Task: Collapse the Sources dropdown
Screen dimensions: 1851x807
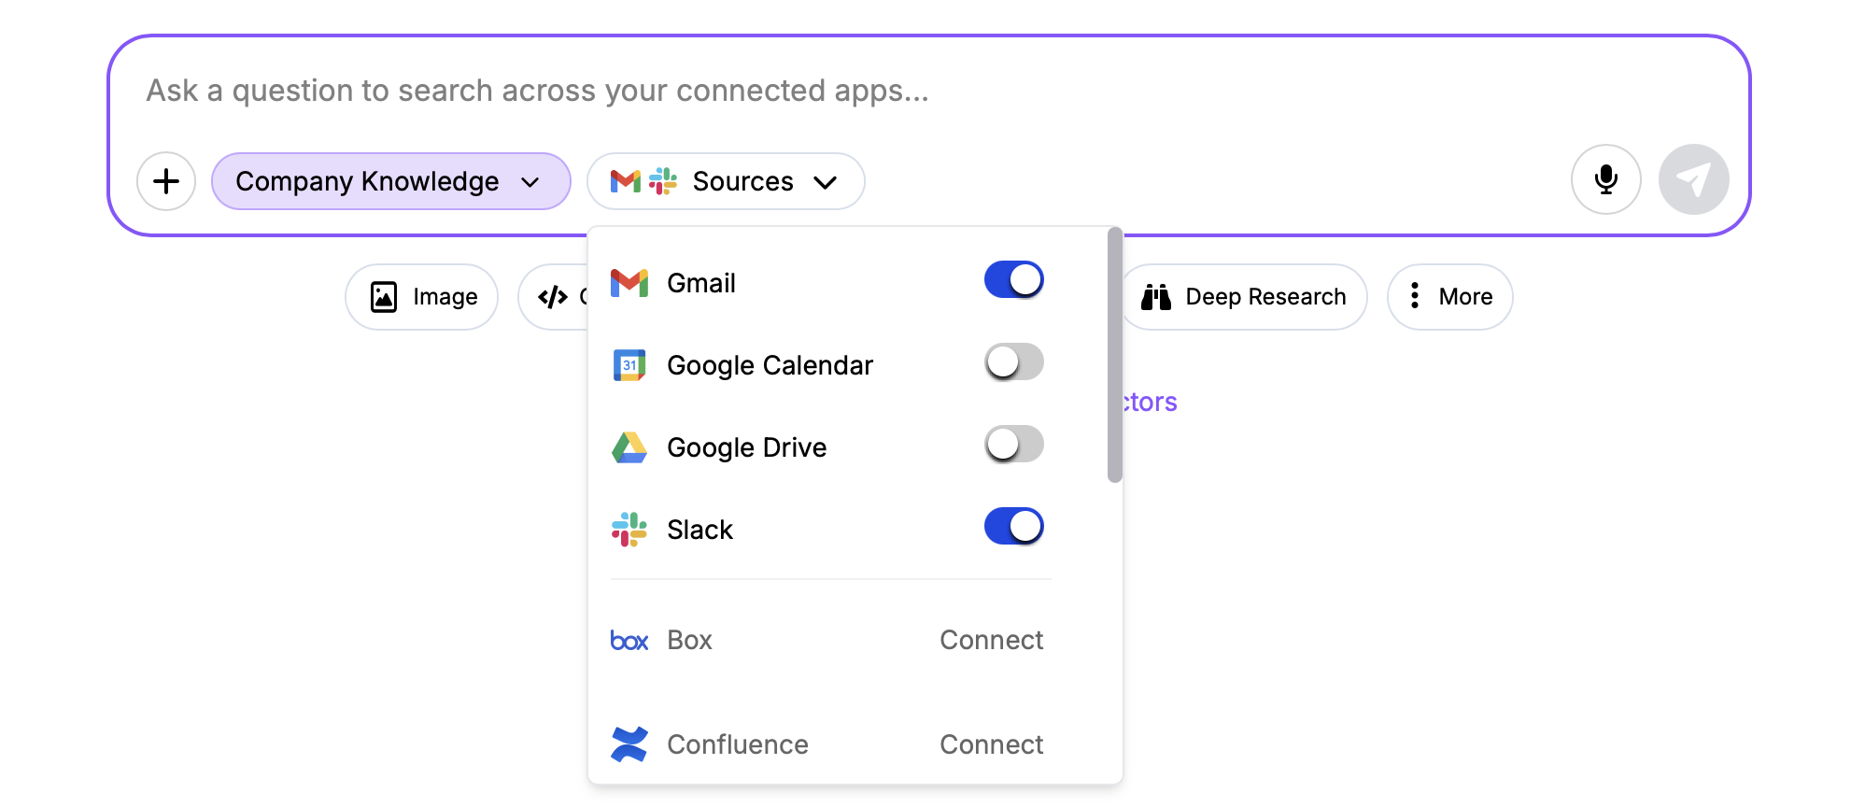Action: [x=726, y=181]
